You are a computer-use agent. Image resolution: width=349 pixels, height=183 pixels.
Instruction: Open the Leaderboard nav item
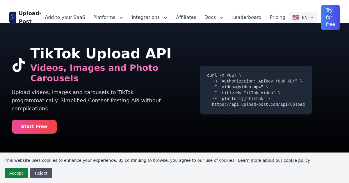(247, 17)
